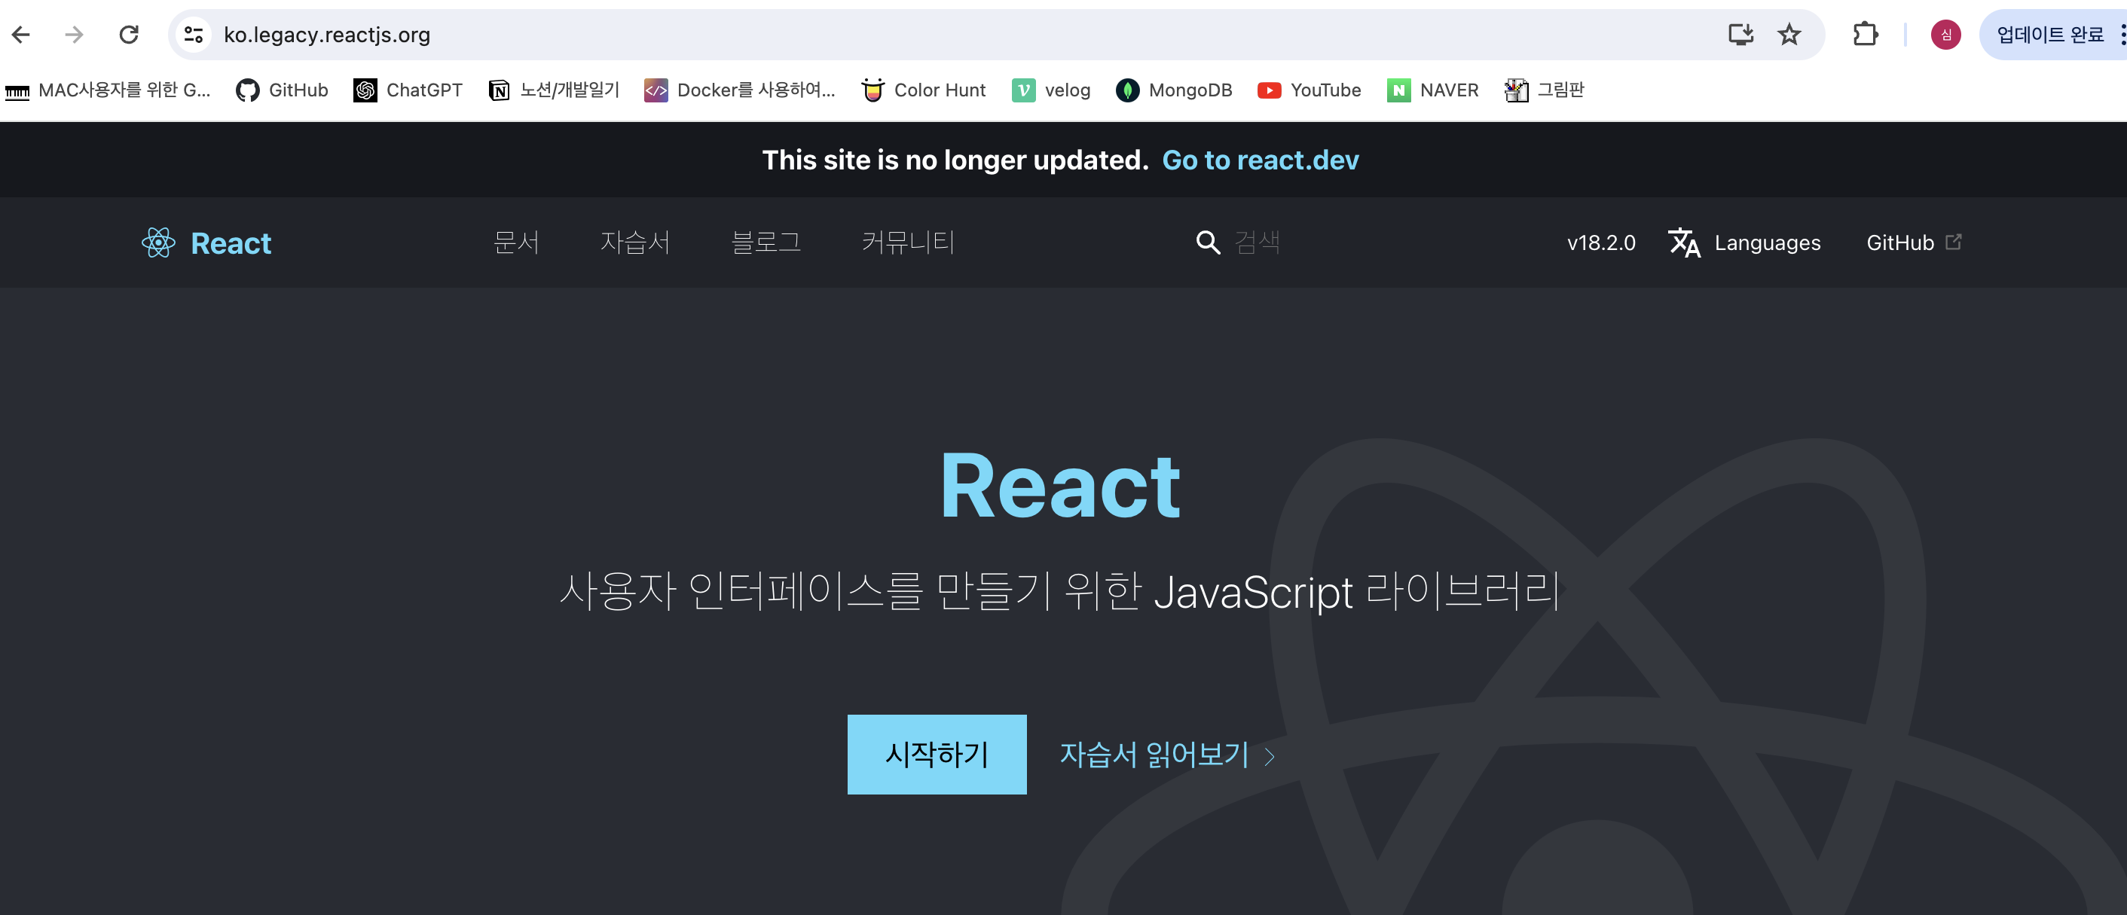Viewport: 2127px width, 915px height.
Task: Open the YouTube bookmark
Action: coord(1308,91)
